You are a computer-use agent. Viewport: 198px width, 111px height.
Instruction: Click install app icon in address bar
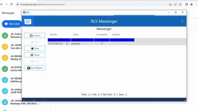(170, 4)
